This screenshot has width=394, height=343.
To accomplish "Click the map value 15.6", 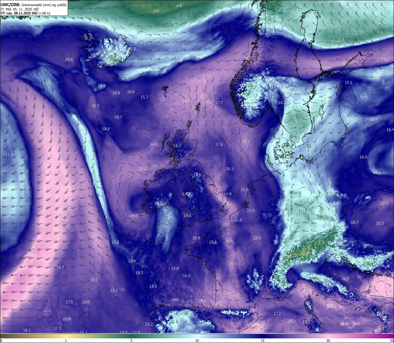I will click(348, 83).
